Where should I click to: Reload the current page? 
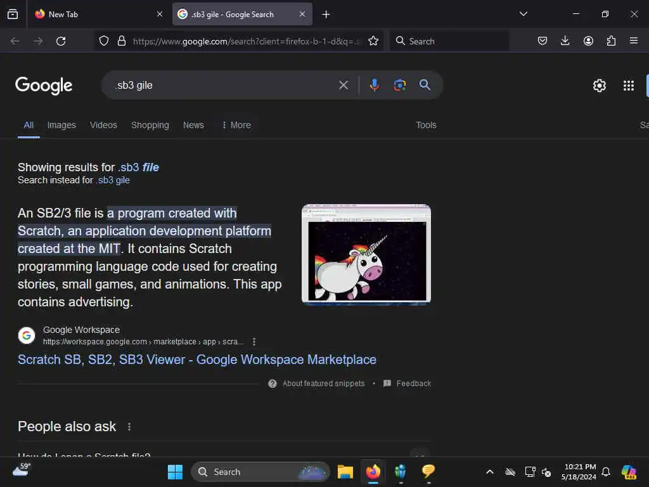pyautogui.click(x=61, y=41)
